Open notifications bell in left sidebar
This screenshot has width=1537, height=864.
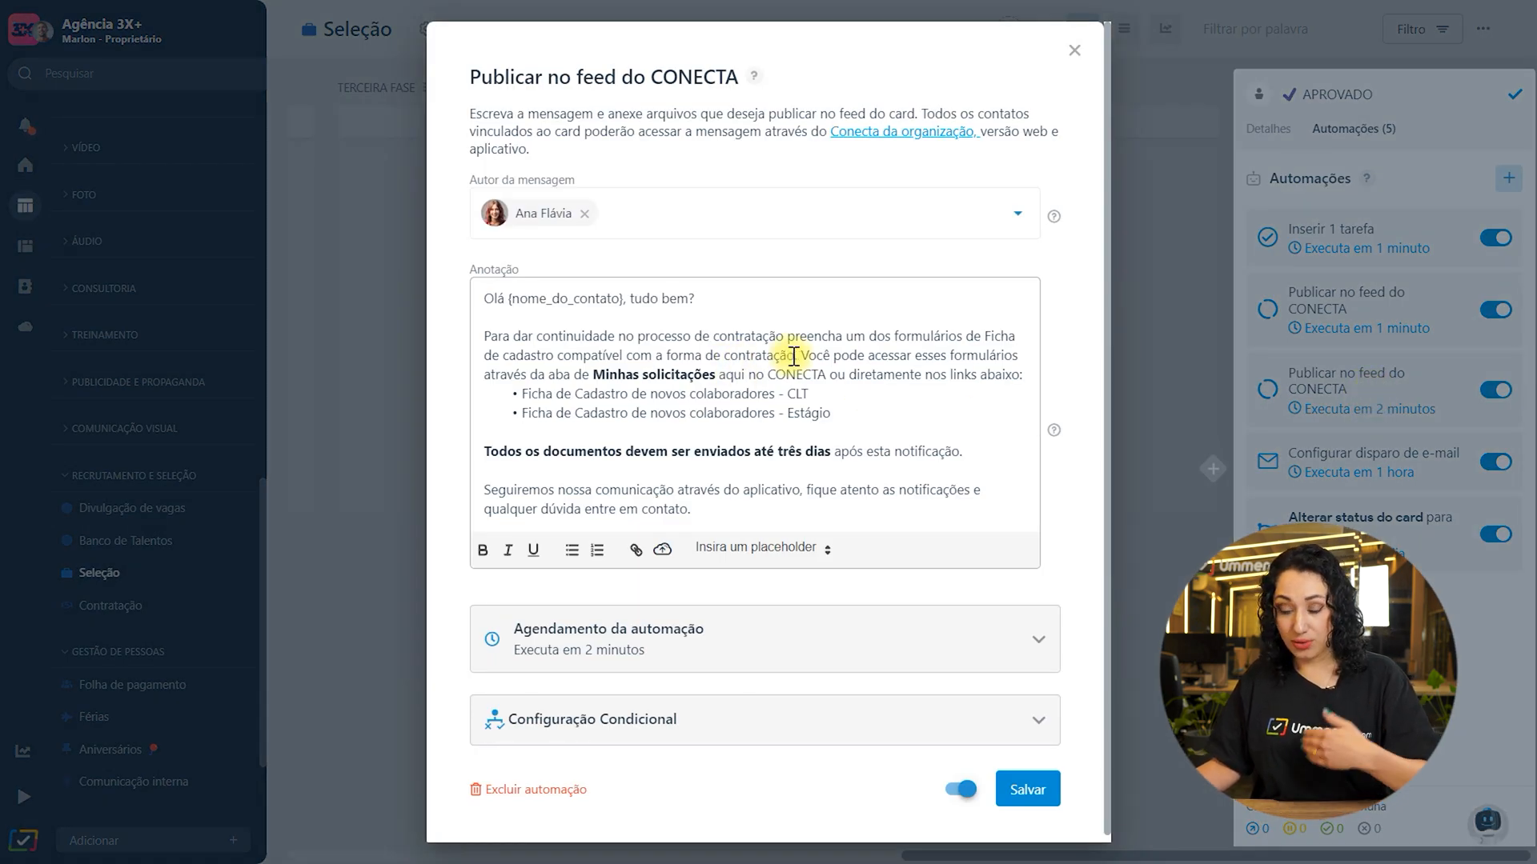pos(25,126)
